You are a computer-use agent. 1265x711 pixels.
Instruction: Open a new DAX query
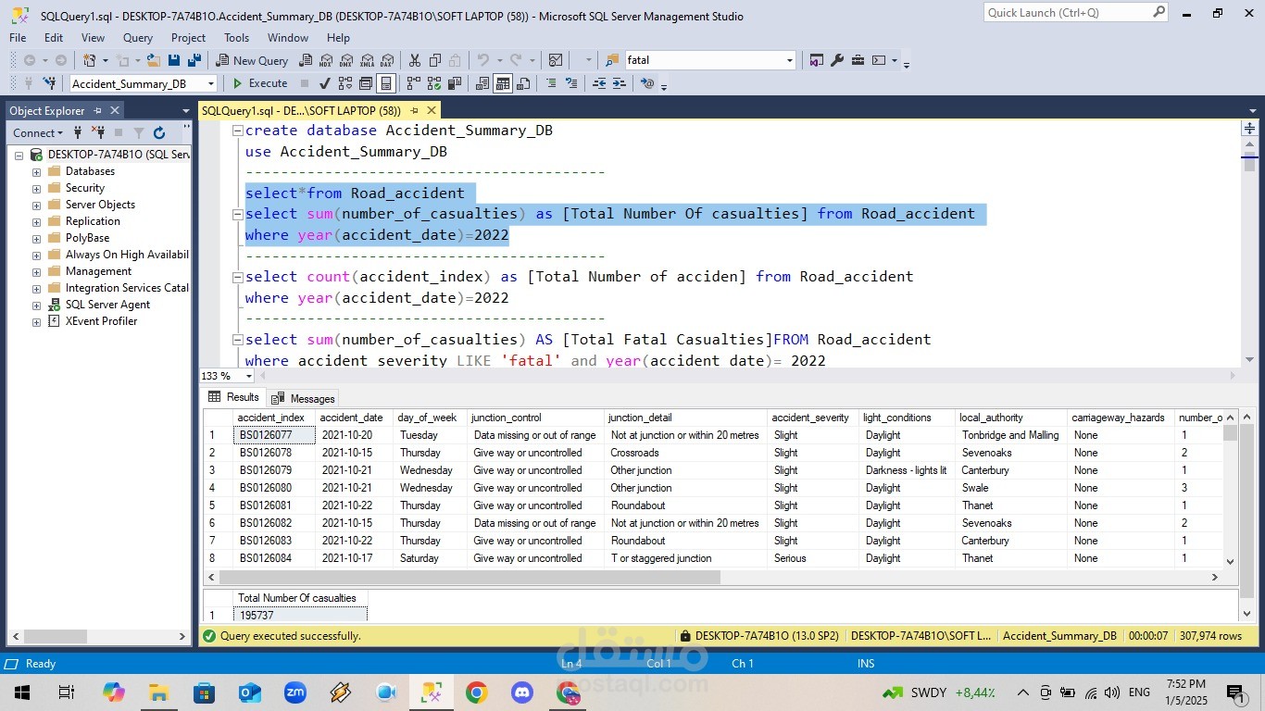[387, 60]
